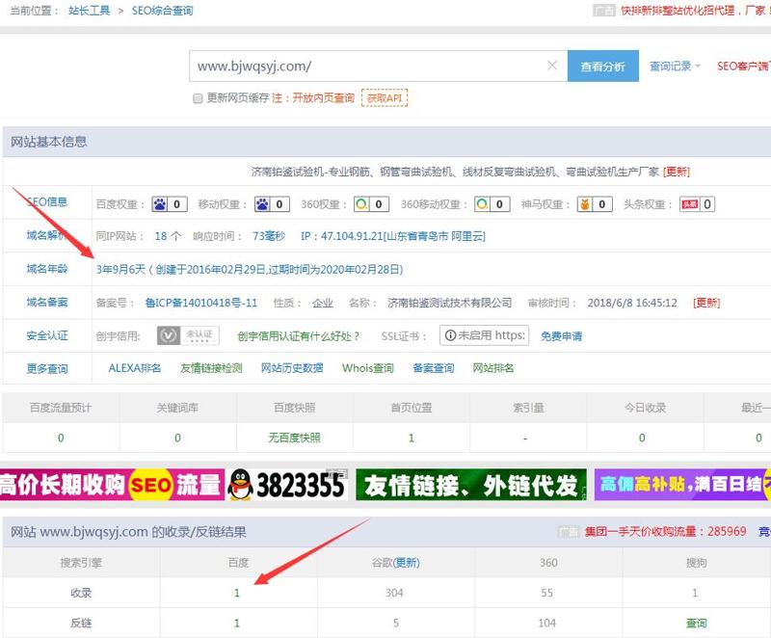
Task: Click the 免费申请 SSL link
Action: pyautogui.click(x=561, y=336)
